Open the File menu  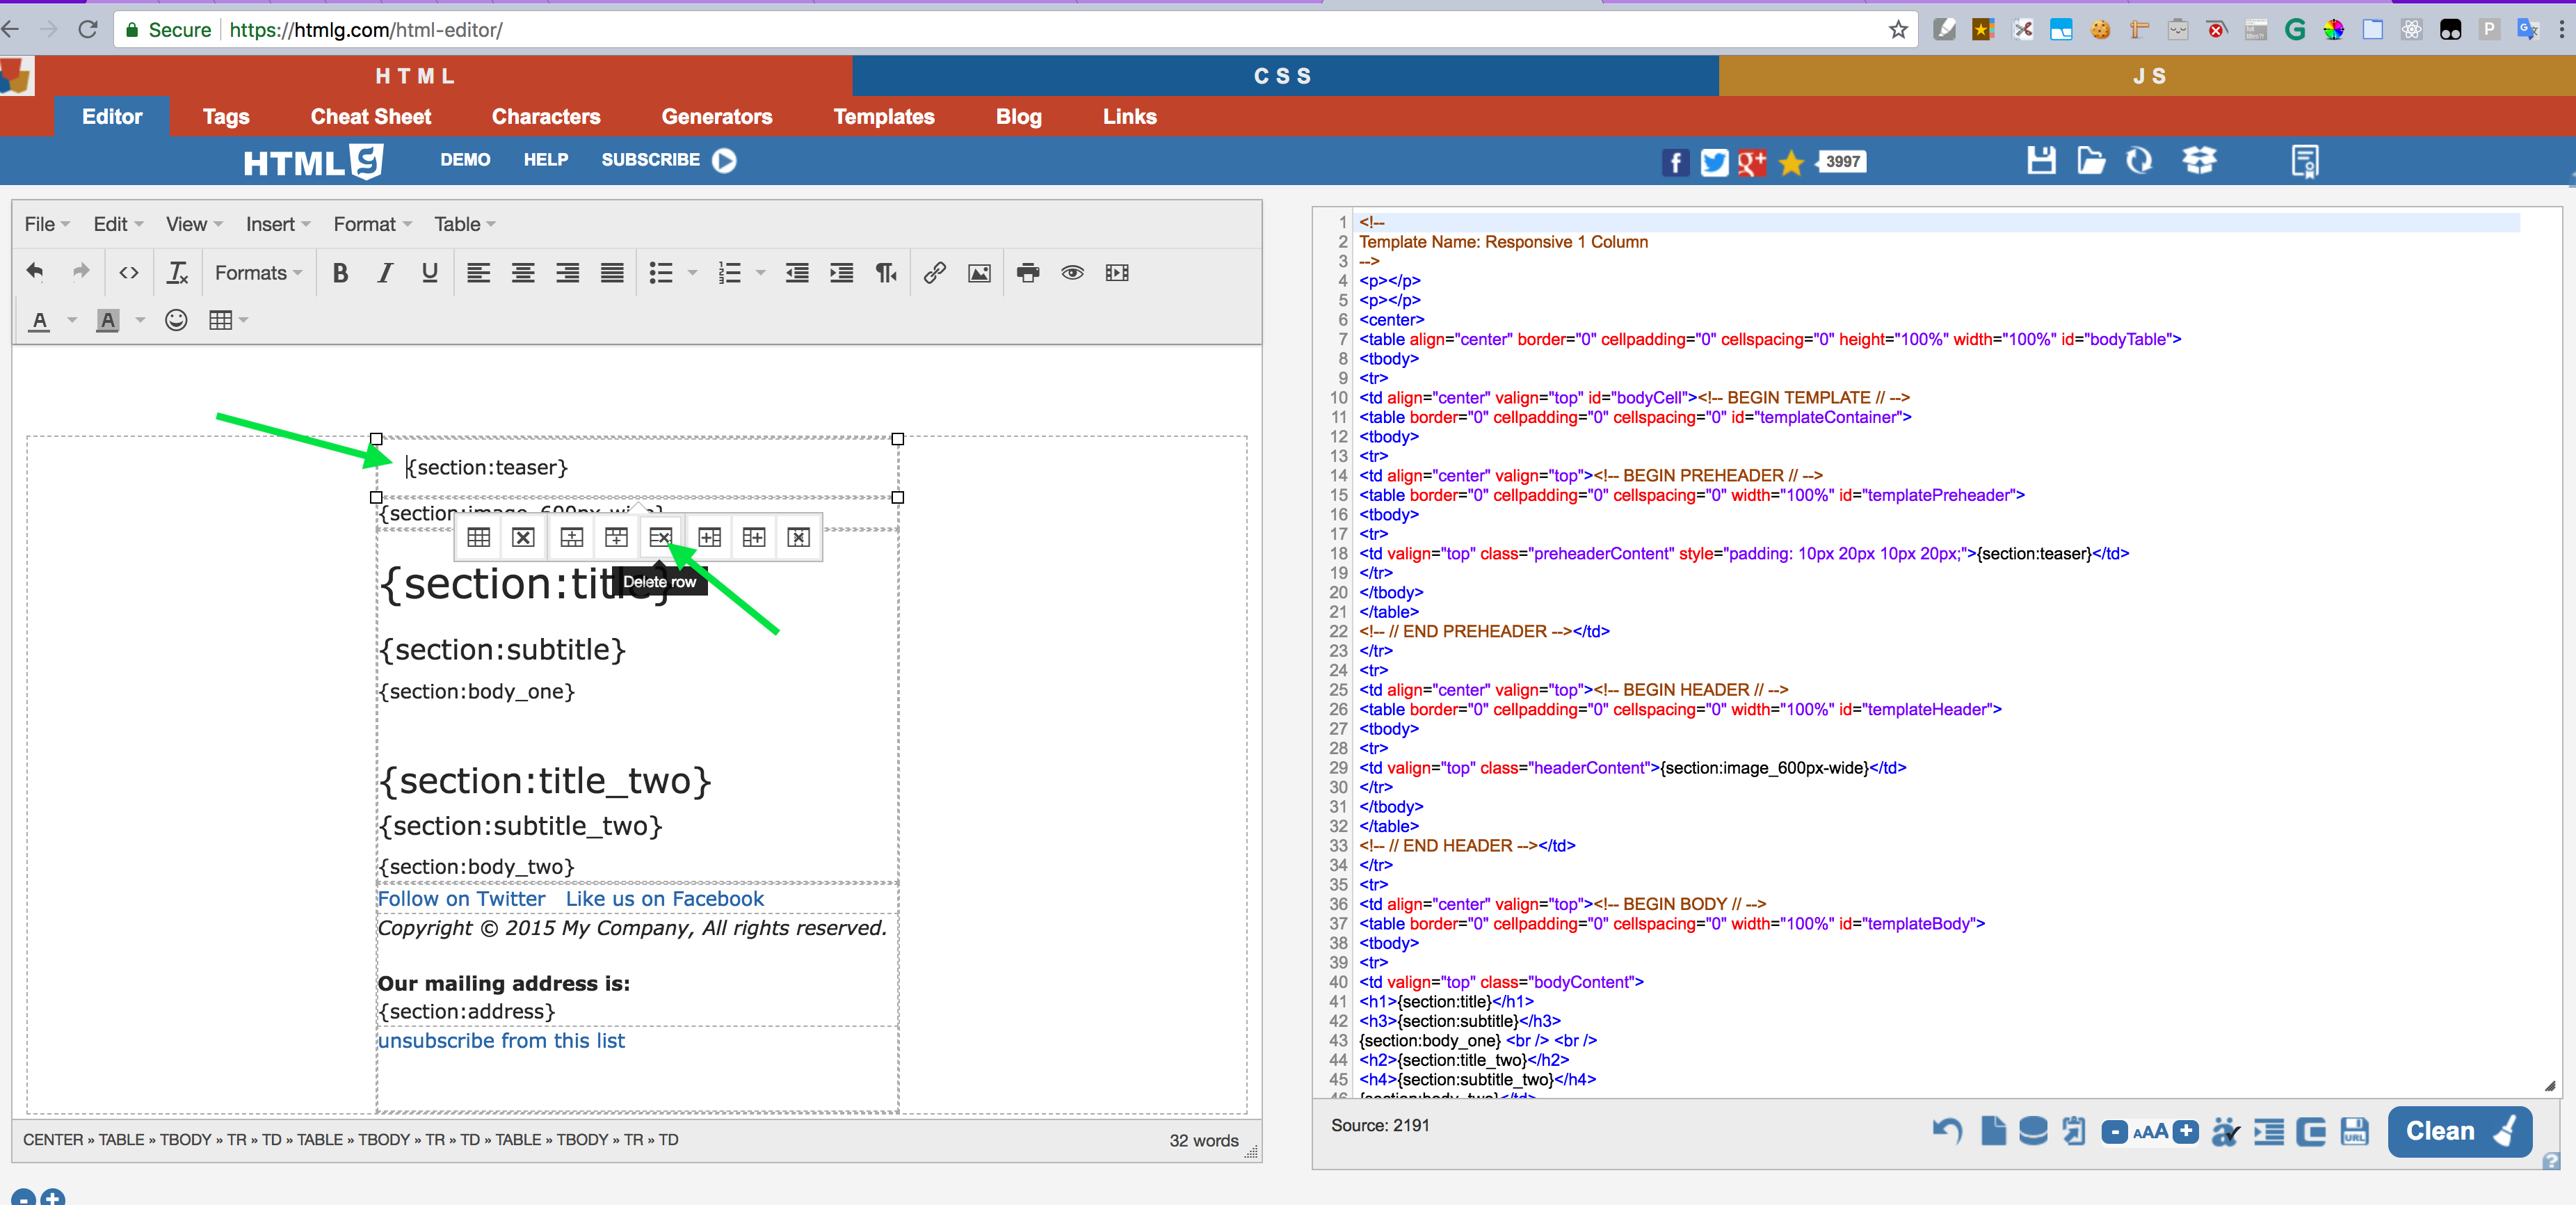46,224
